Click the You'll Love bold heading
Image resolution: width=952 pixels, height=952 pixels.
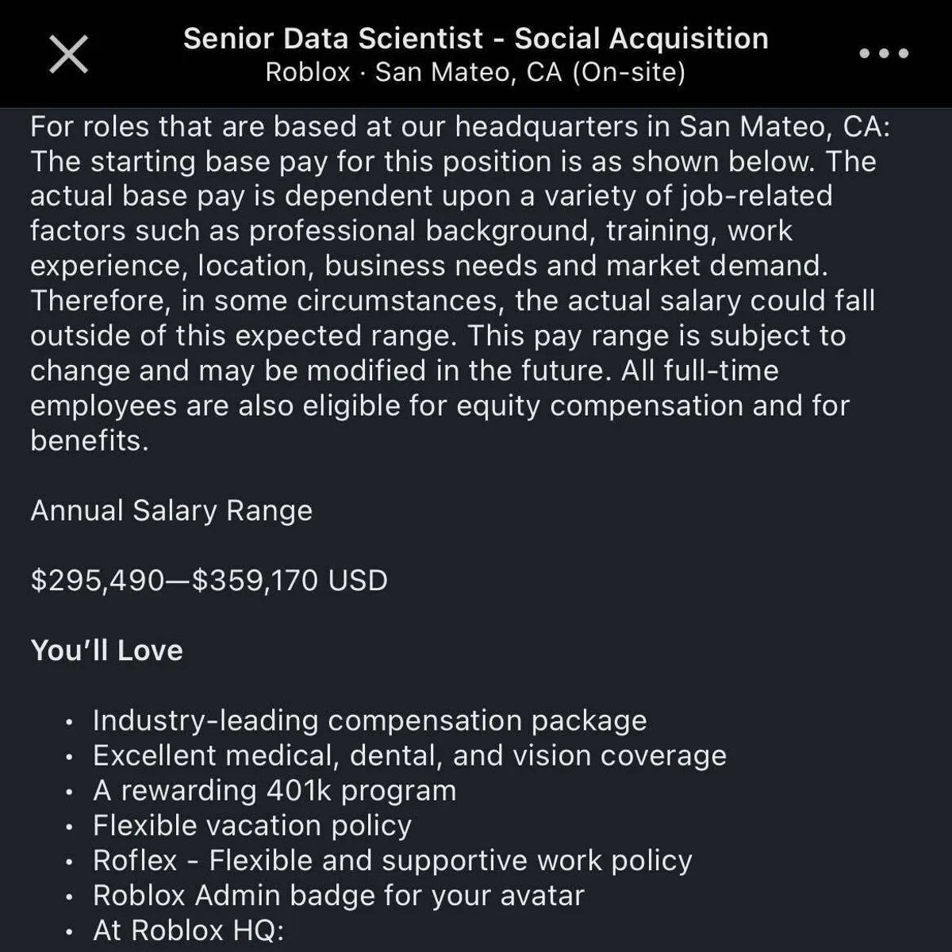point(107,651)
